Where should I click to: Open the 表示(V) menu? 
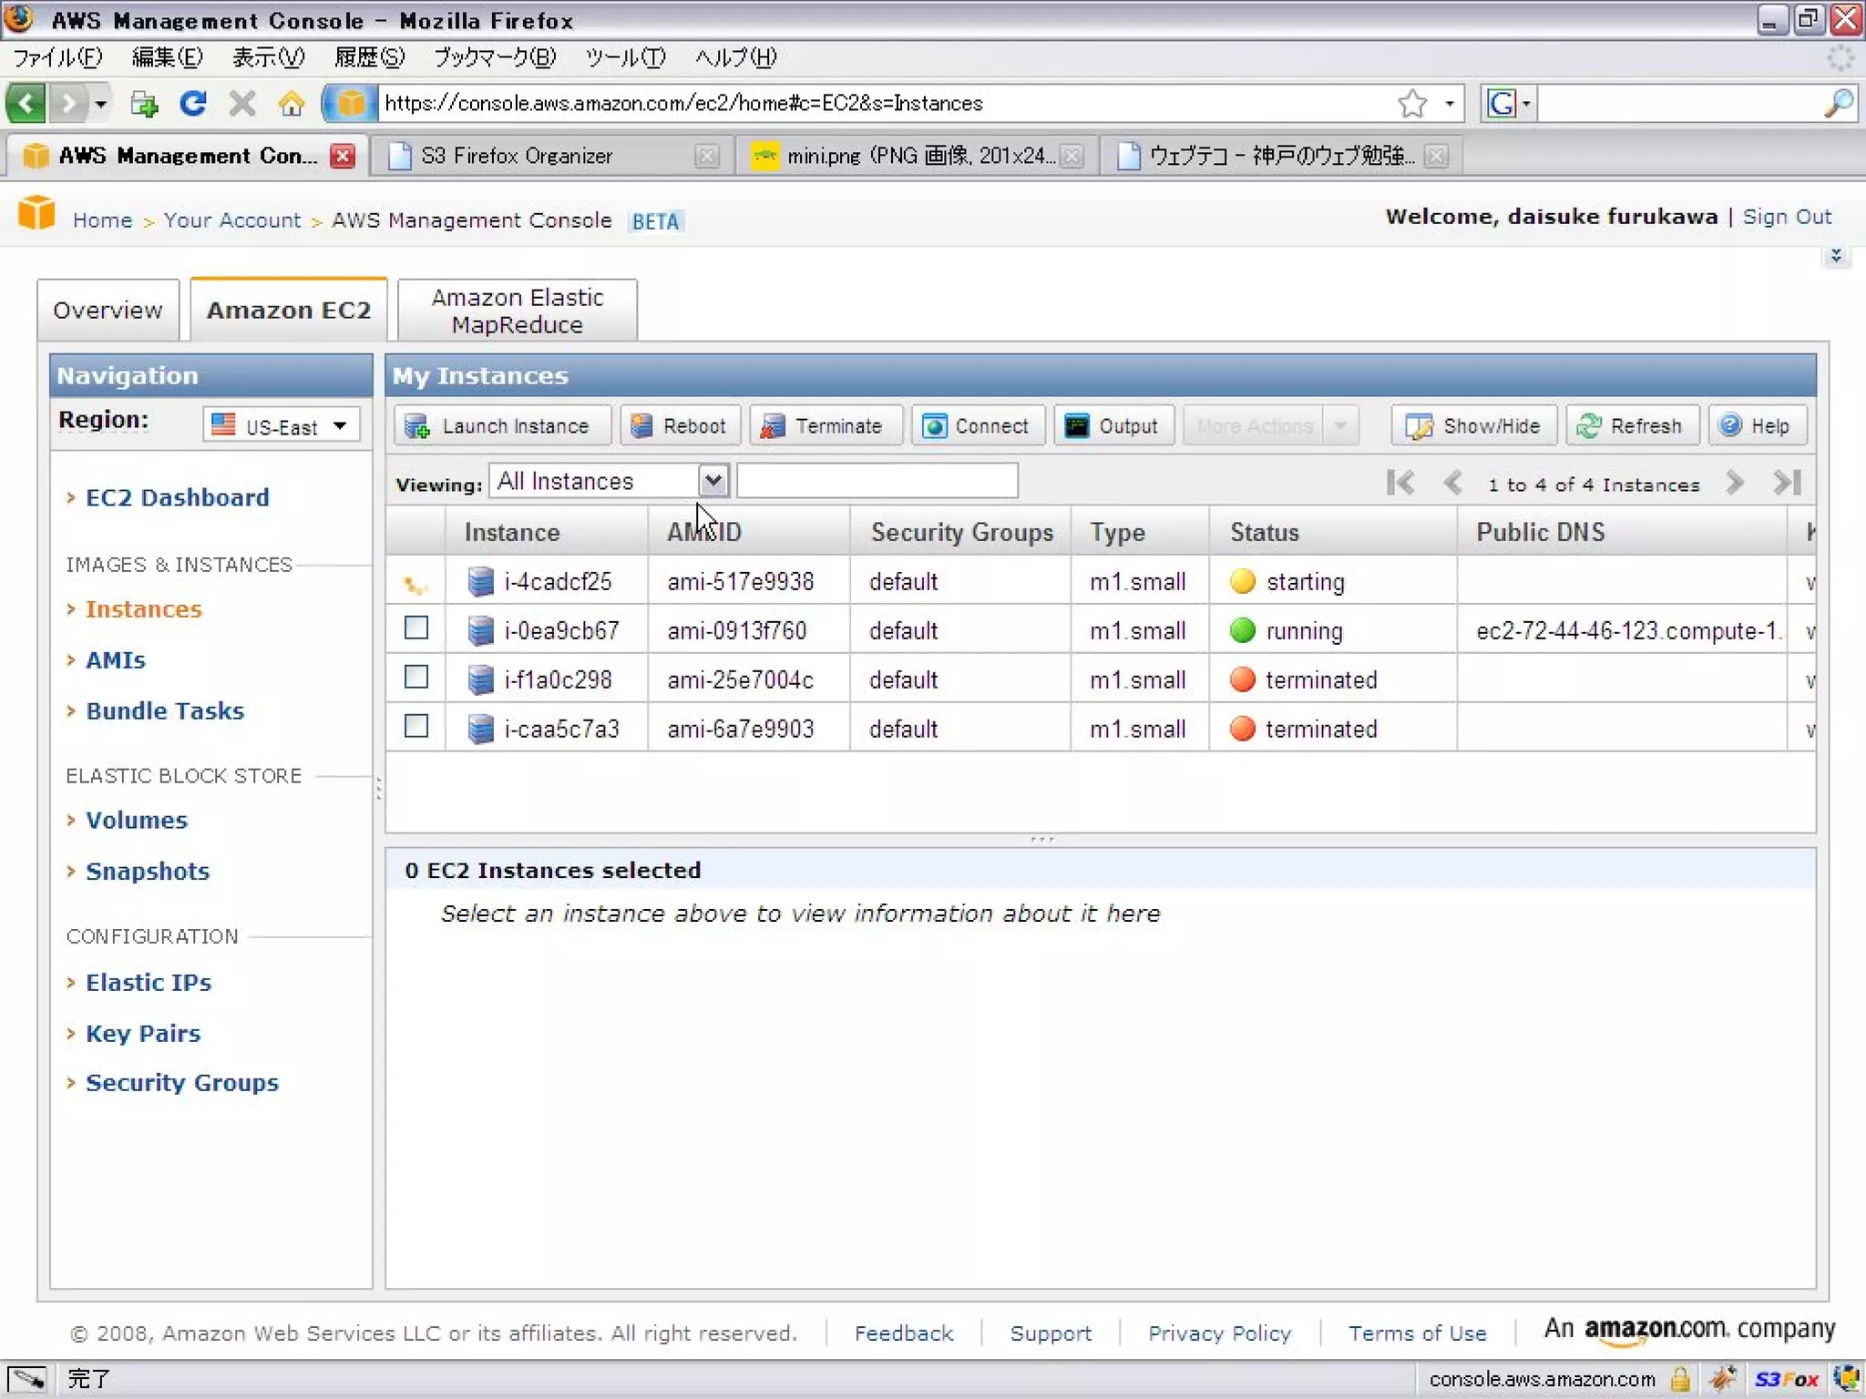coord(268,57)
